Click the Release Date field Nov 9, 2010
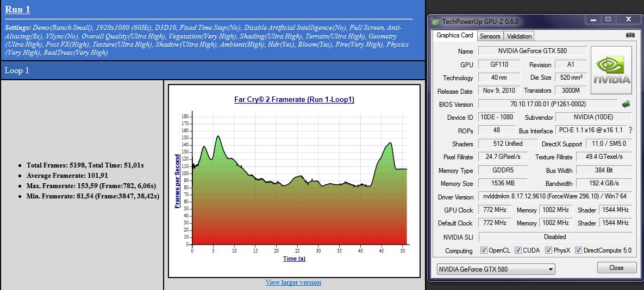The width and height of the screenshot is (644, 290). pyautogui.click(x=499, y=91)
